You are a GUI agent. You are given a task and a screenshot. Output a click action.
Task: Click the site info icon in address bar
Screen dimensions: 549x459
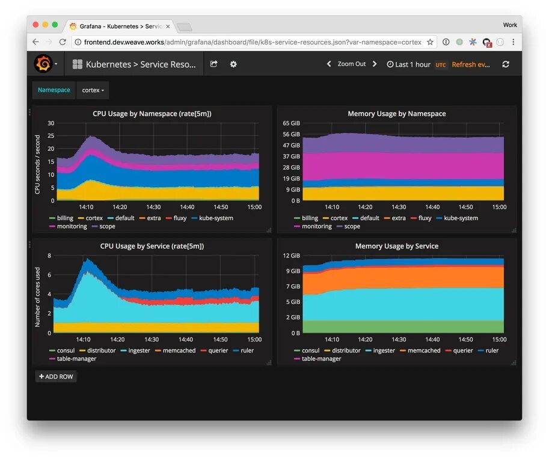(78, 42)
